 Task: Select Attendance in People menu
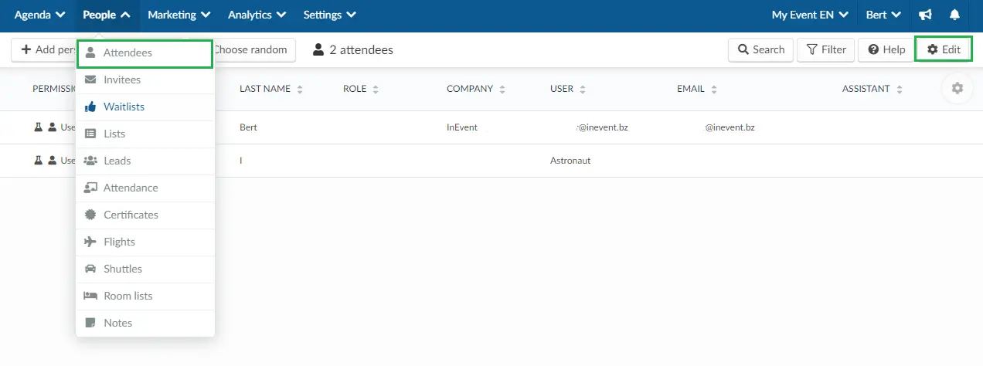pos(145,188)
